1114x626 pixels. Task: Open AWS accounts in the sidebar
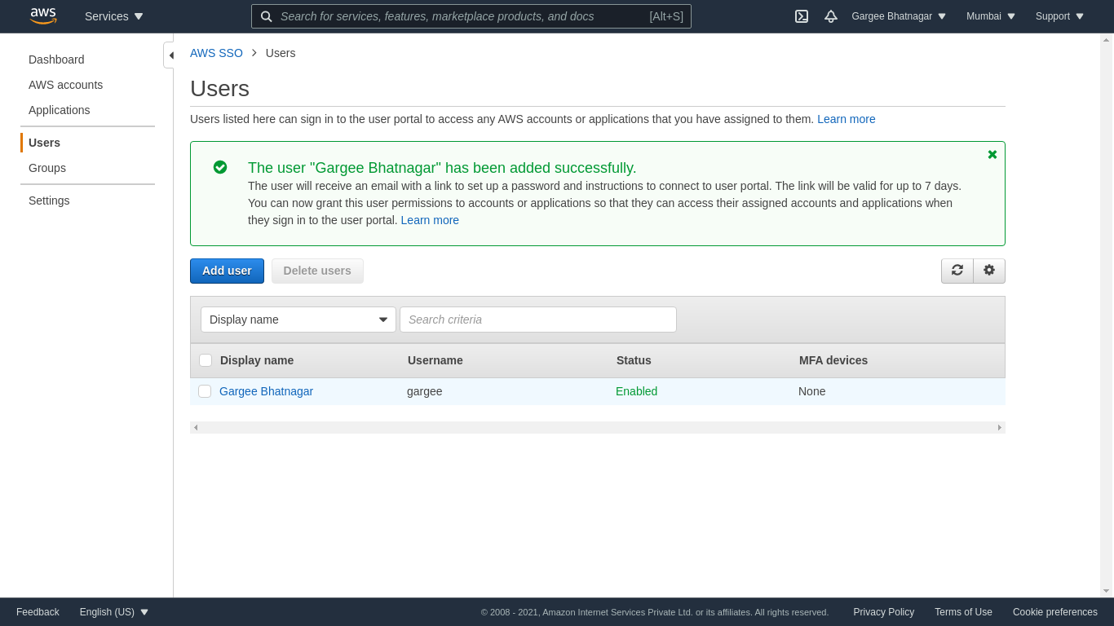(x=65, y=85)
